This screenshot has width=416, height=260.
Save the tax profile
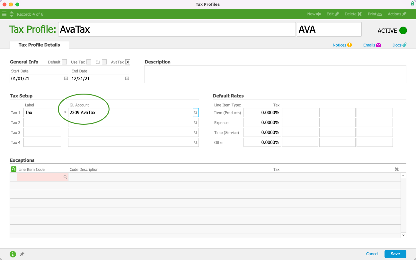(395, 254)
